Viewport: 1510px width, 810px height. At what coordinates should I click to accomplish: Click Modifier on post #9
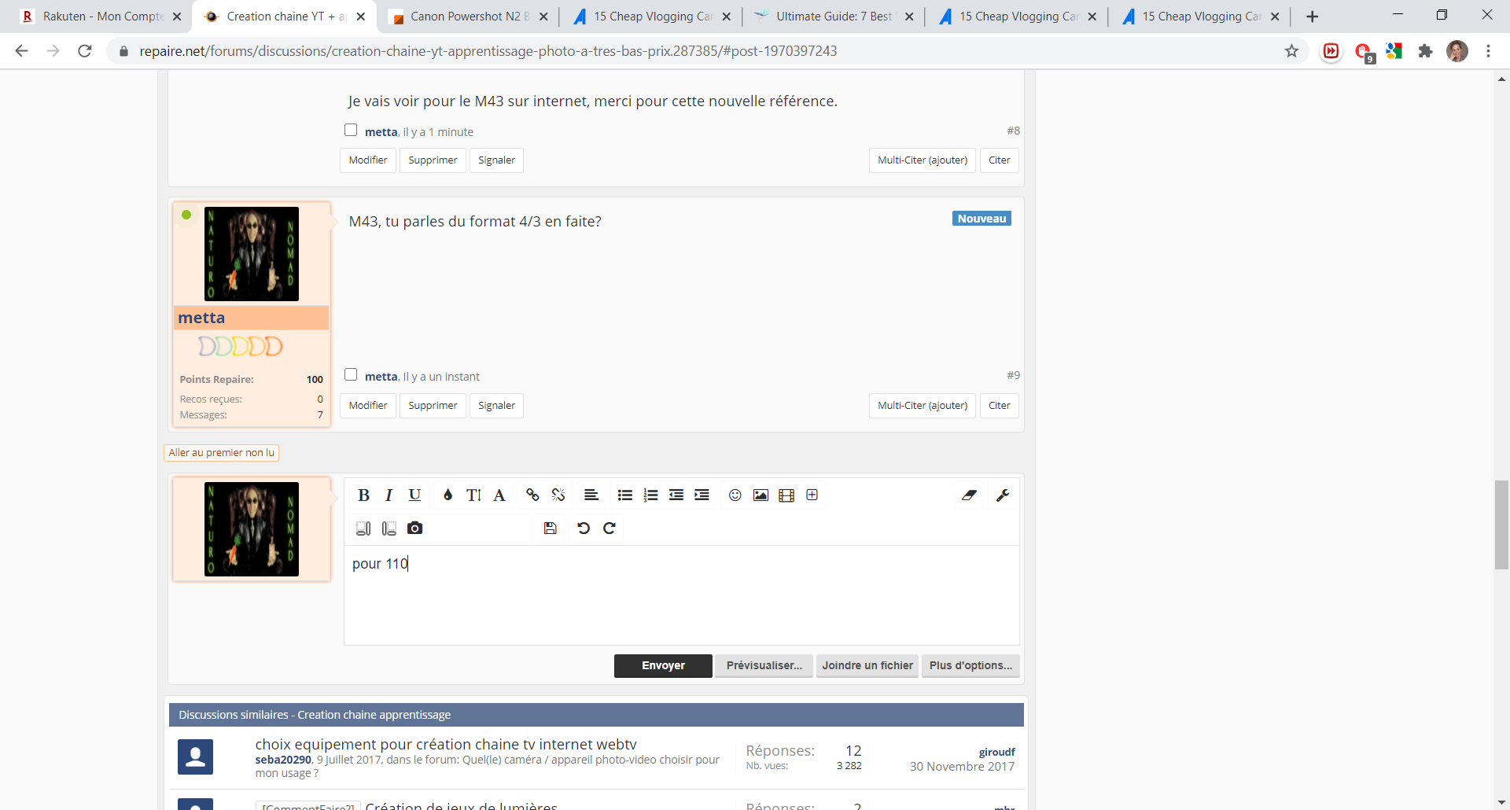[x=368, y=406]
